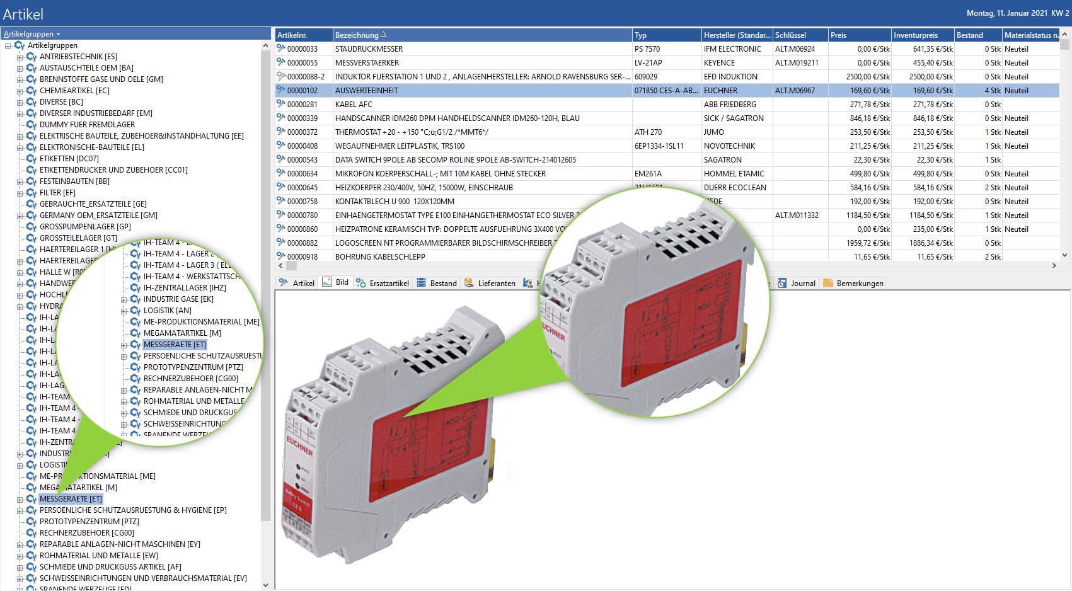Click the Lieferanten tab icon
1072x591 pixels.
(x=469, y=283)
